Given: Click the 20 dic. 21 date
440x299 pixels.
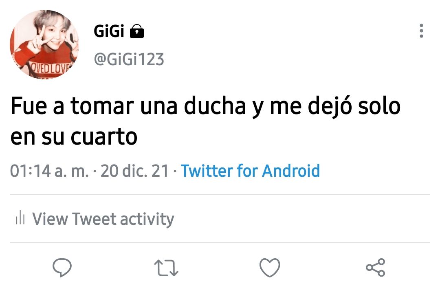Looking at the screenshot, I should click(x=135, y=171).
